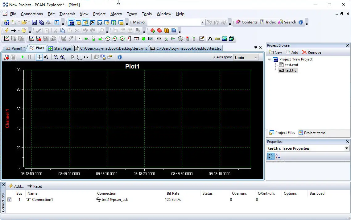Switch to the Start Page tab
Screen dimensions: 351x220
(x=60, y=48)
